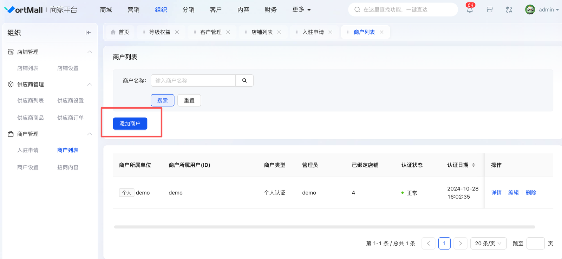The image size is (562, 259).
Task: Close the 入驻申请 tab
Action: [331, 32]
